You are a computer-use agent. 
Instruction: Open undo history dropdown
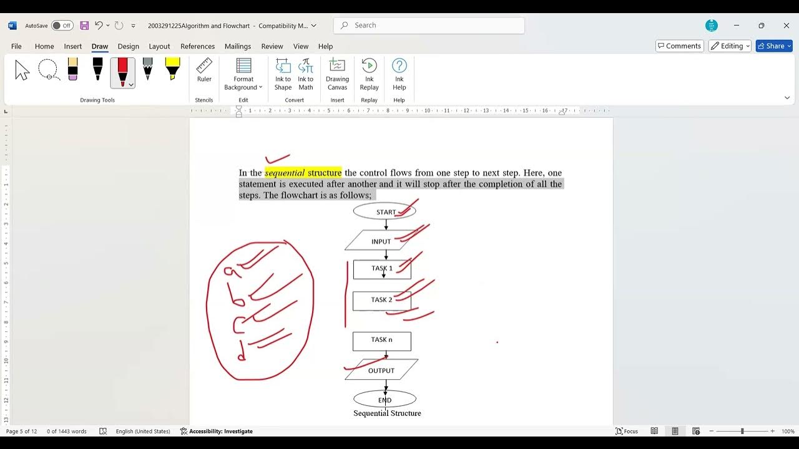click(x=108, y=26)
